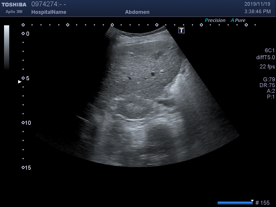Toggle the Precision imaging indicator

point(215,20)
